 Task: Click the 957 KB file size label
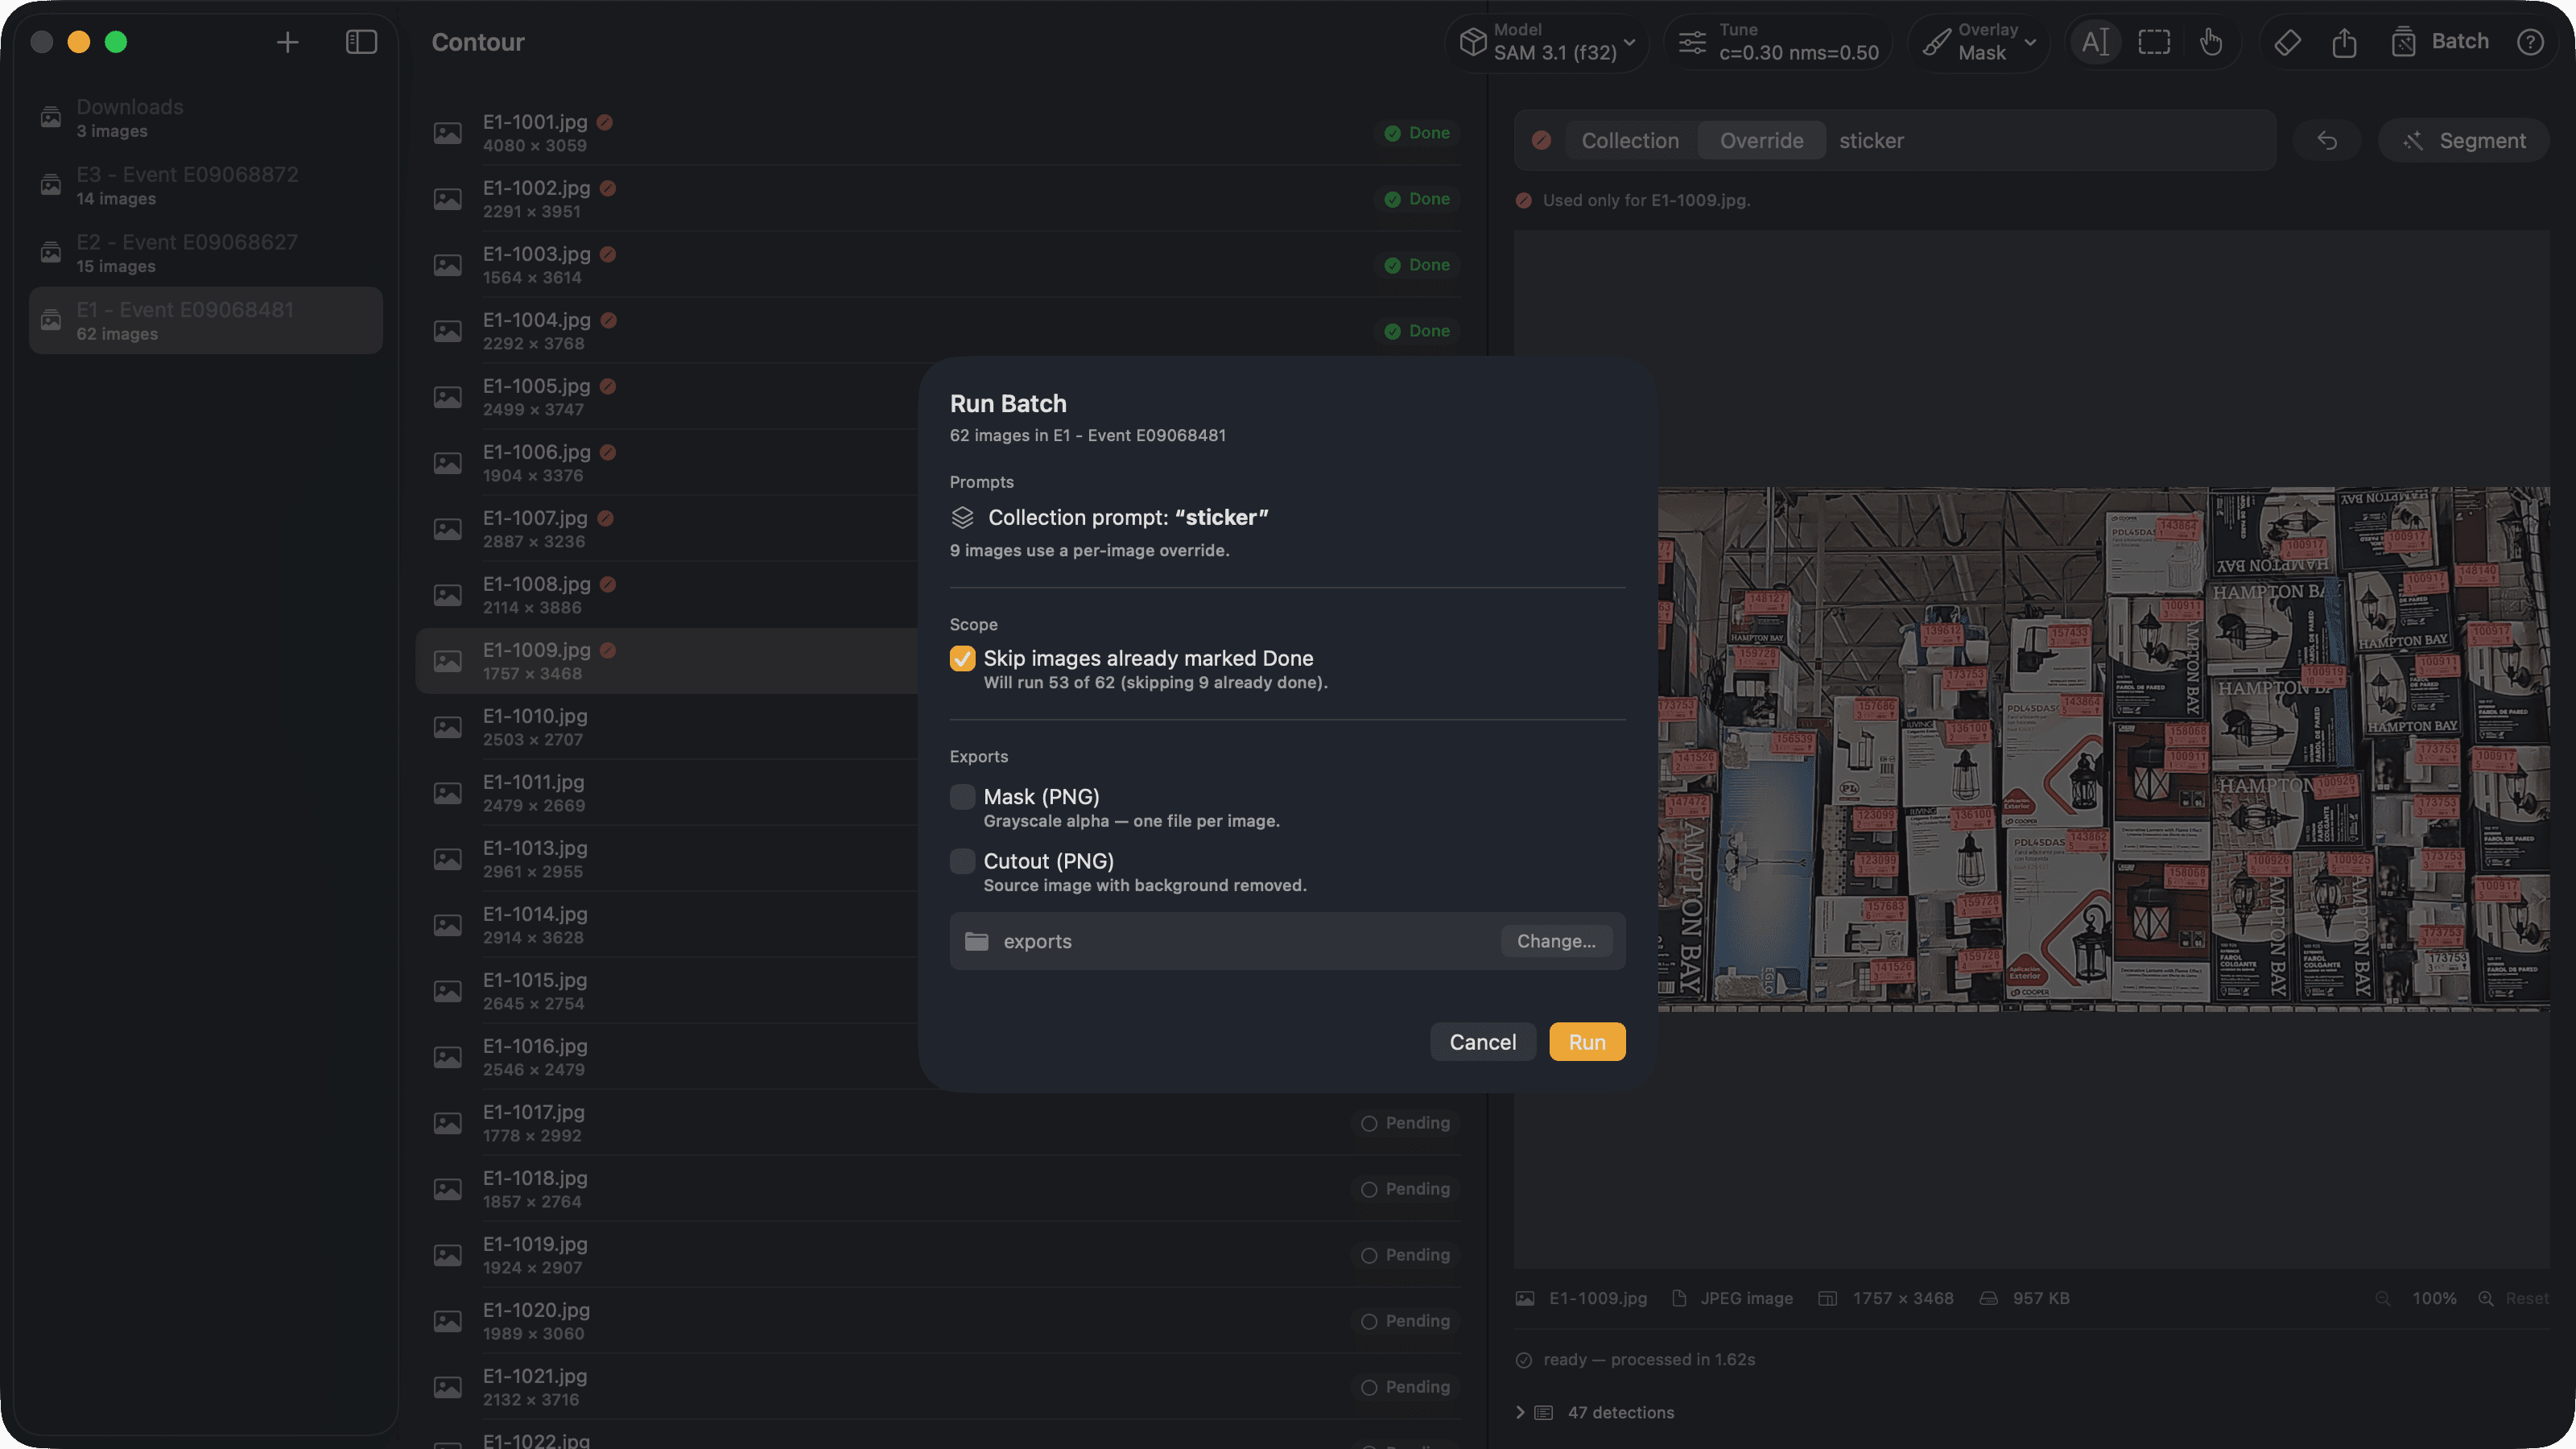(x=2041, y=1298)
